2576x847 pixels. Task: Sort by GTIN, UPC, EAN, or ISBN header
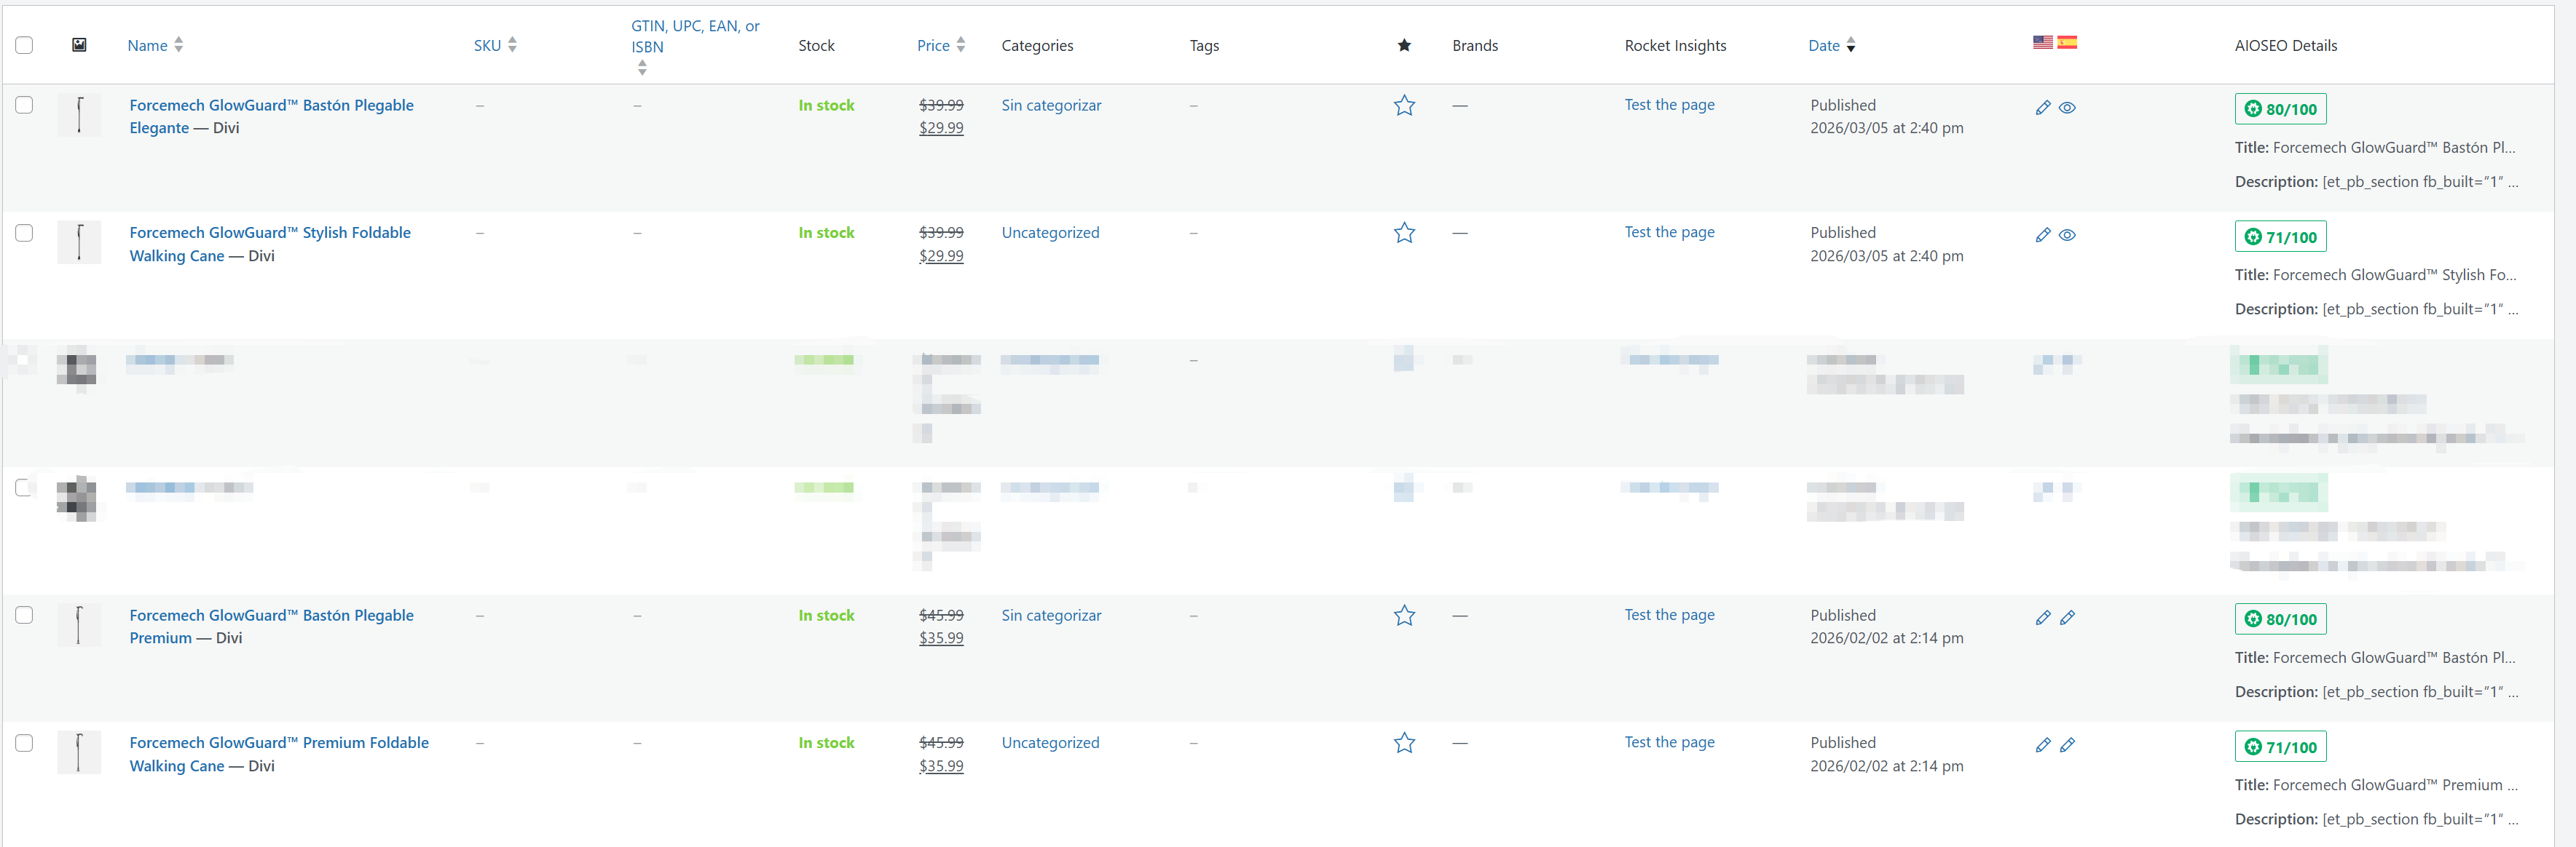click(x=694, y=37)
